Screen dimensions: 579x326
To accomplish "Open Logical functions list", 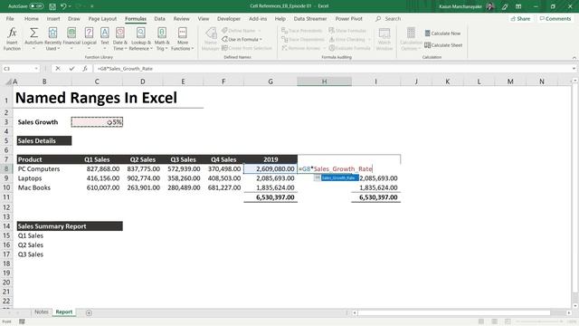I will (x=89, y=38).
